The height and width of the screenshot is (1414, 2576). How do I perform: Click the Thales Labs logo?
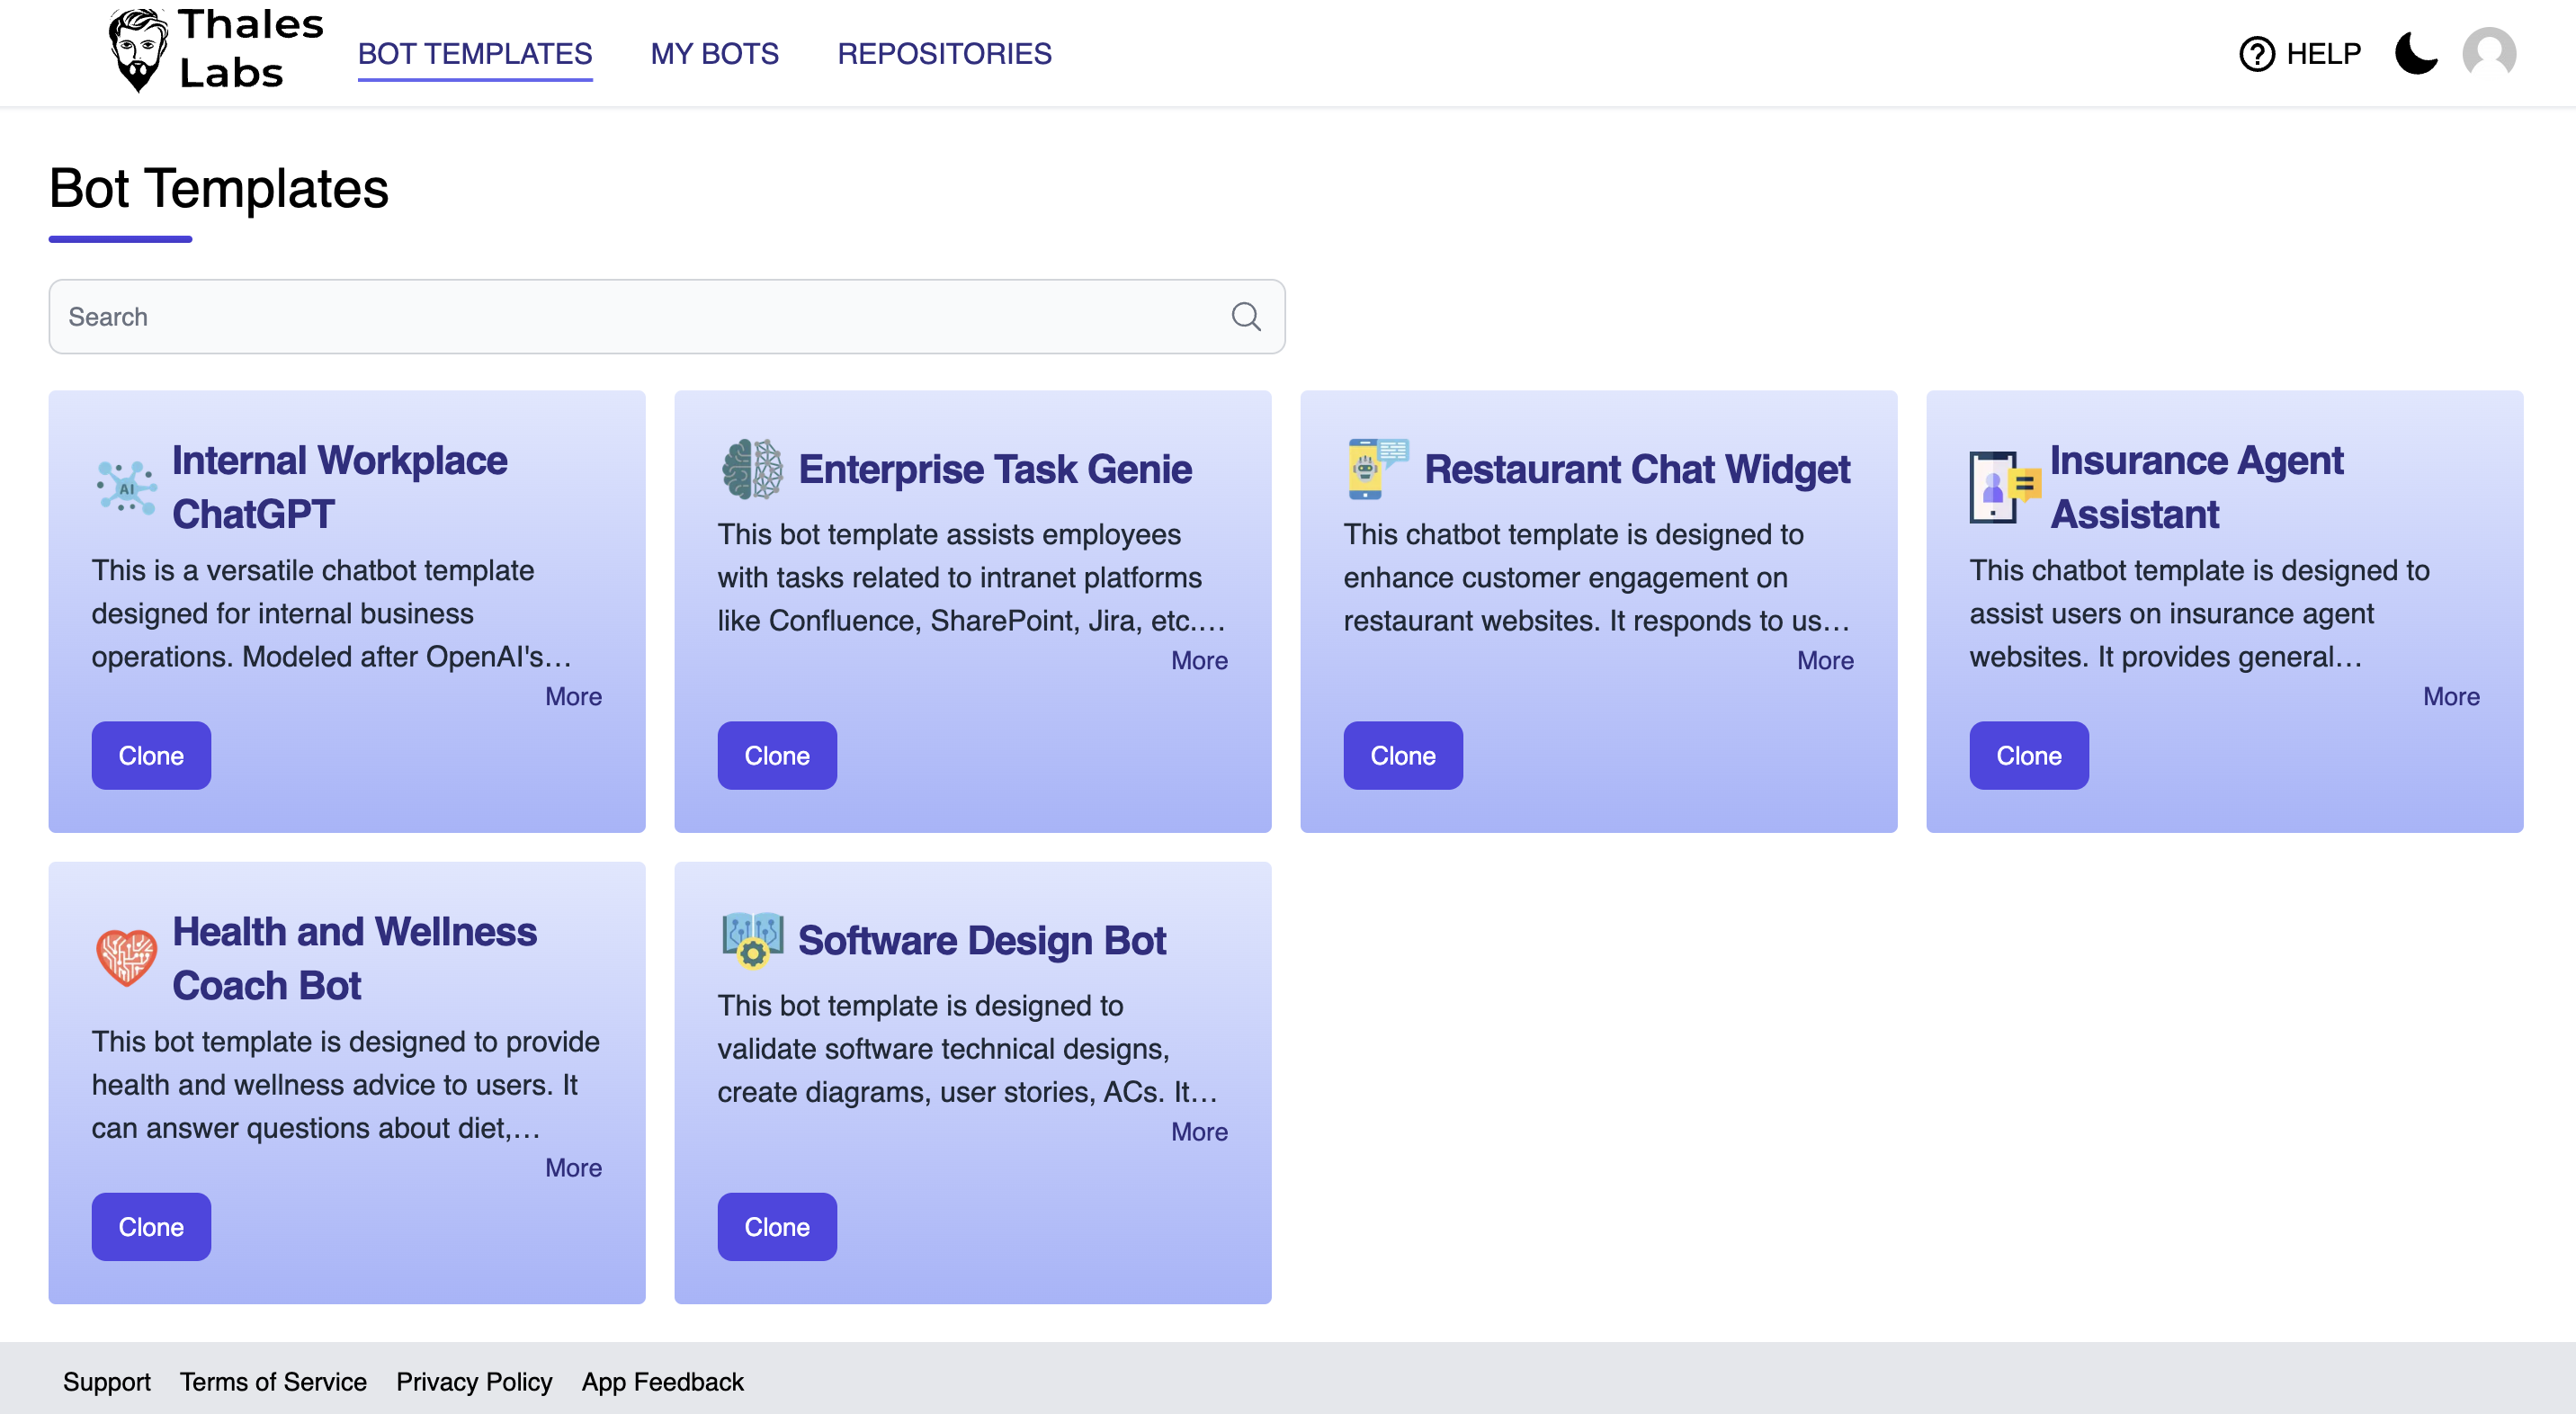(214, 52)
